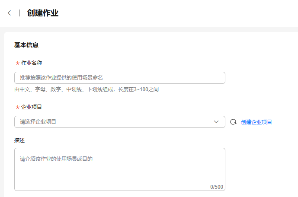298x197 pixels.
Task: Click the 基本信息 section heading
Action: tap(26, 45)
